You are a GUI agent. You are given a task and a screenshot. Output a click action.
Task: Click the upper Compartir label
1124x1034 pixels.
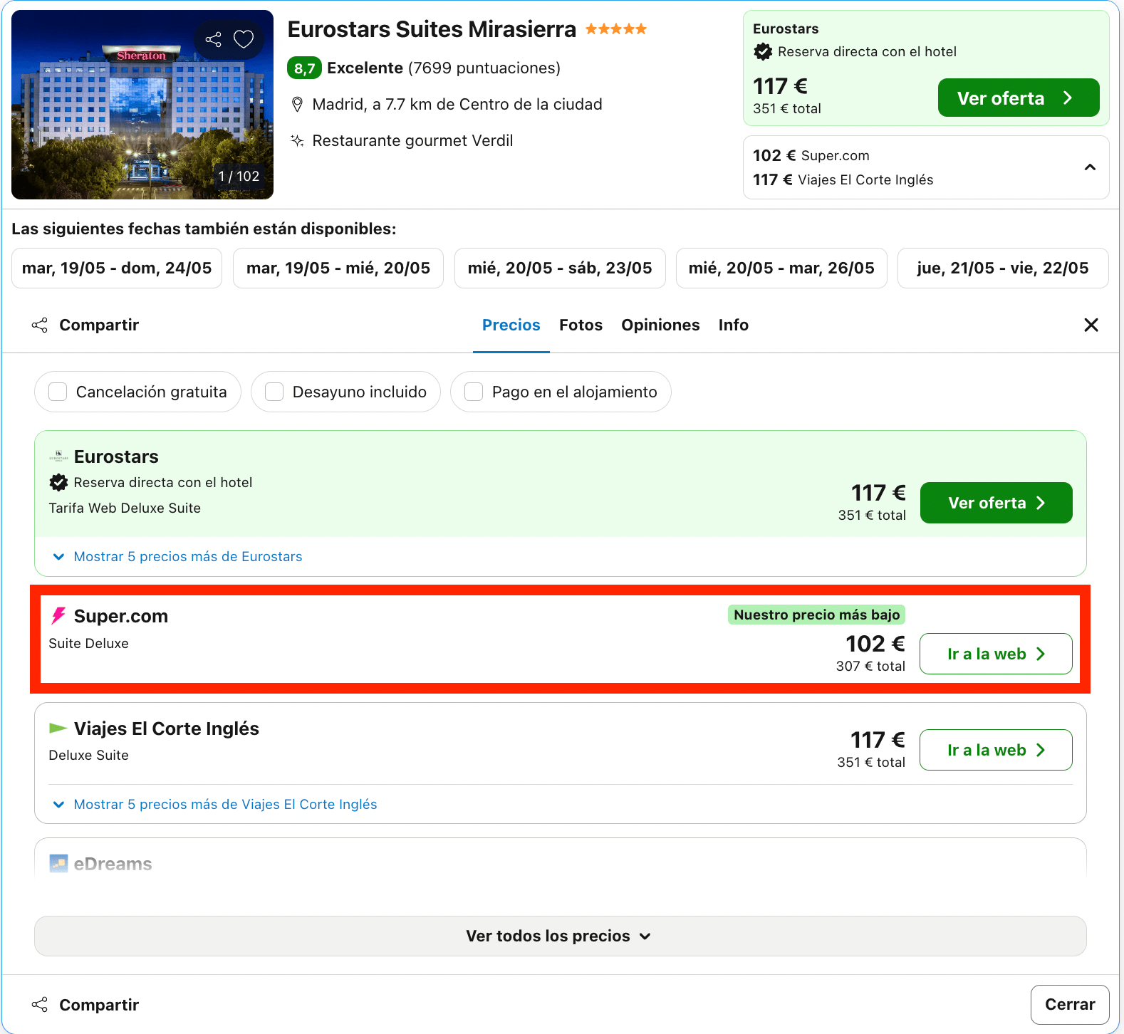click(x=99, y=325)
